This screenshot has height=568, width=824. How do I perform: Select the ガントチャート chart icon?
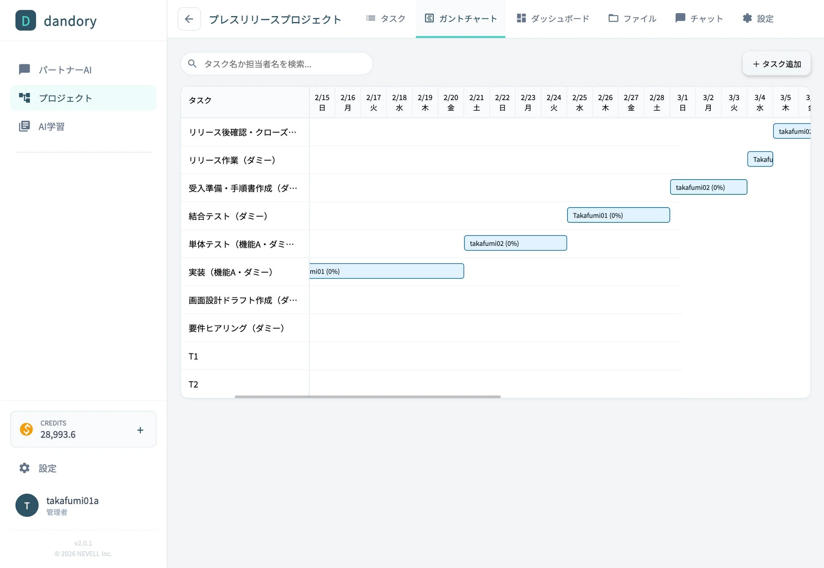pyautogui.click(x=429, y=18)
